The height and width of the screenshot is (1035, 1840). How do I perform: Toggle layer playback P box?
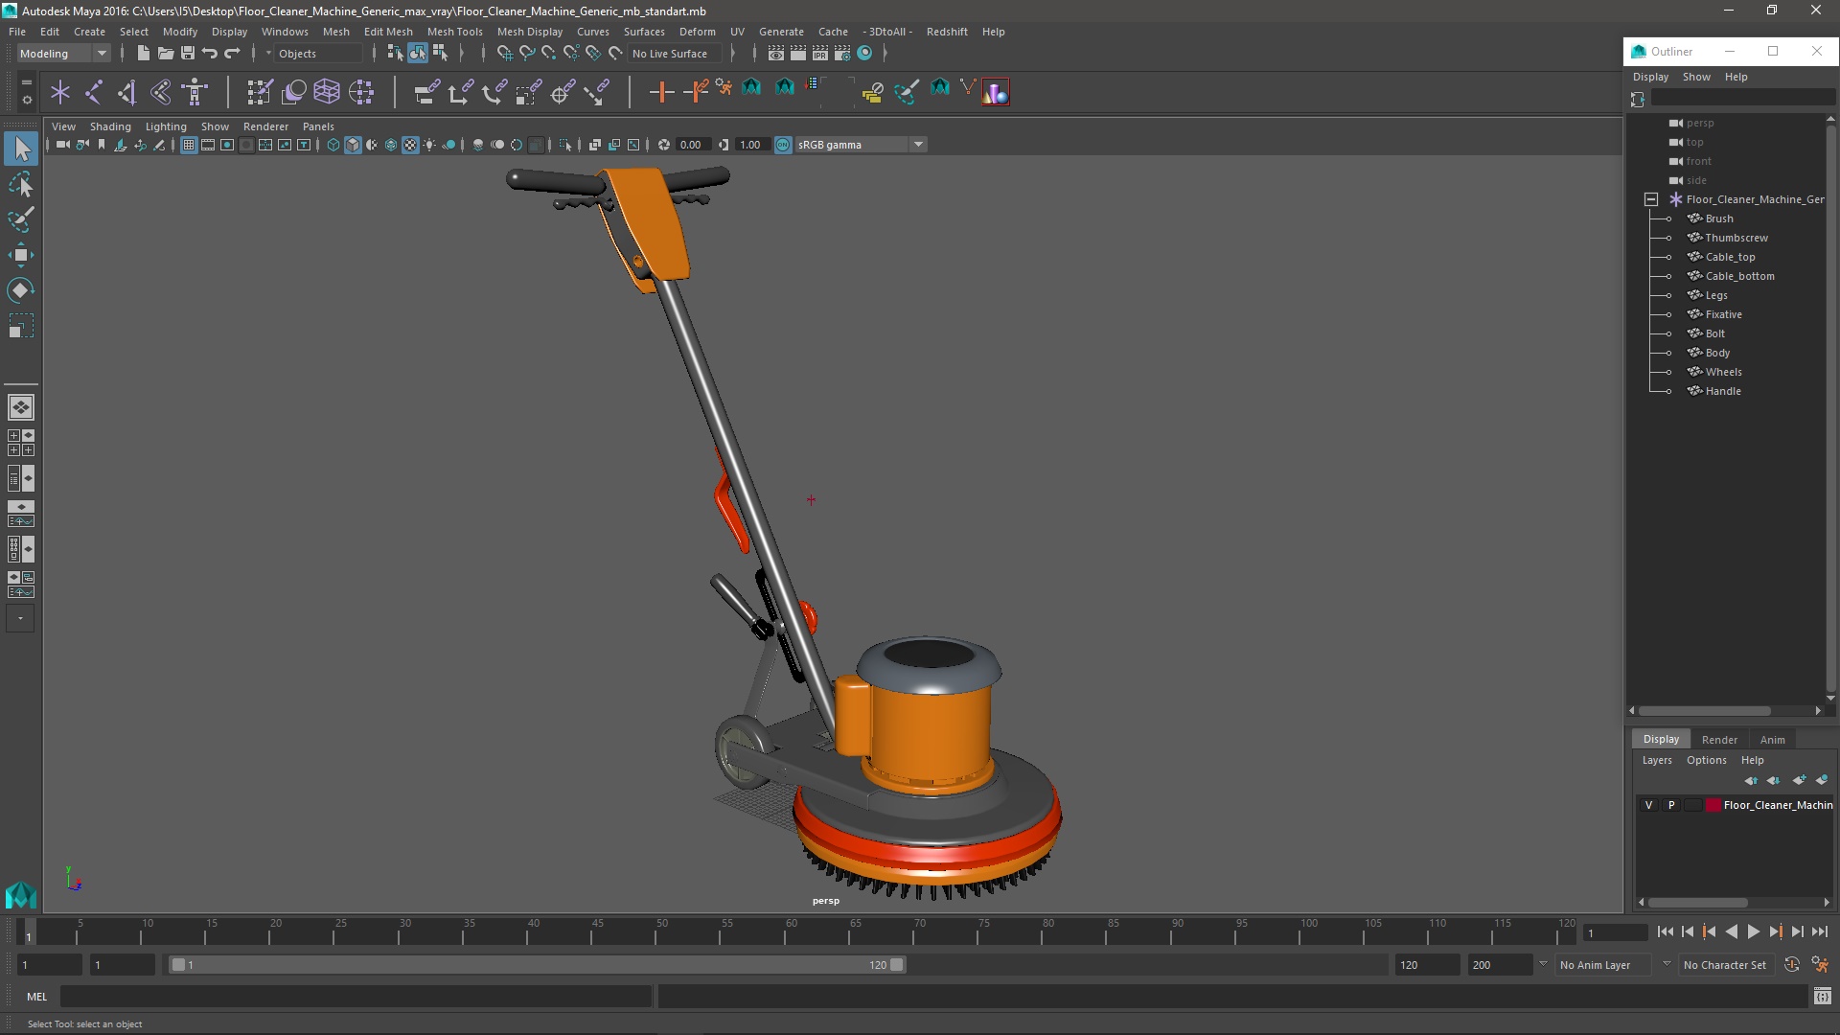click(1671, 805)
